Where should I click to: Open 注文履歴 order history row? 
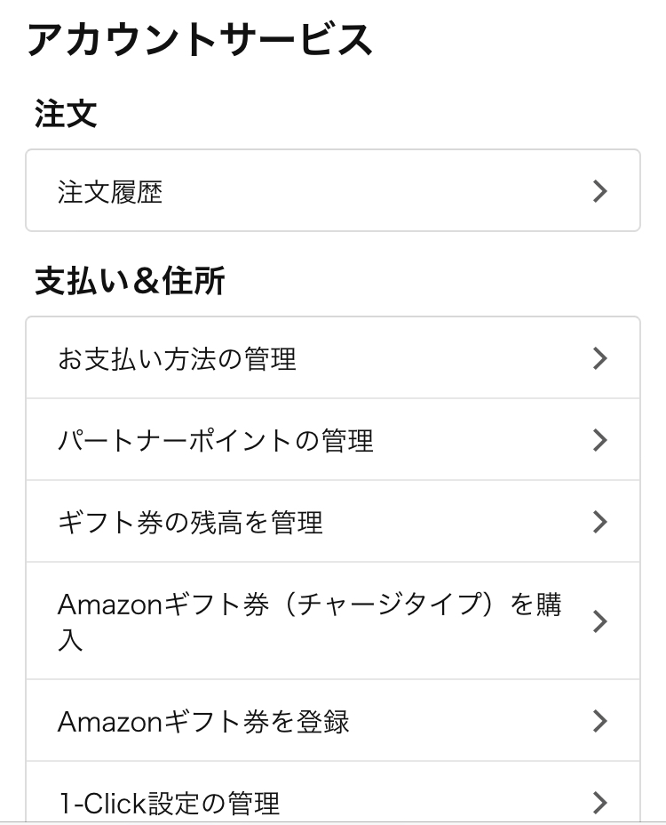pos(333,190)
